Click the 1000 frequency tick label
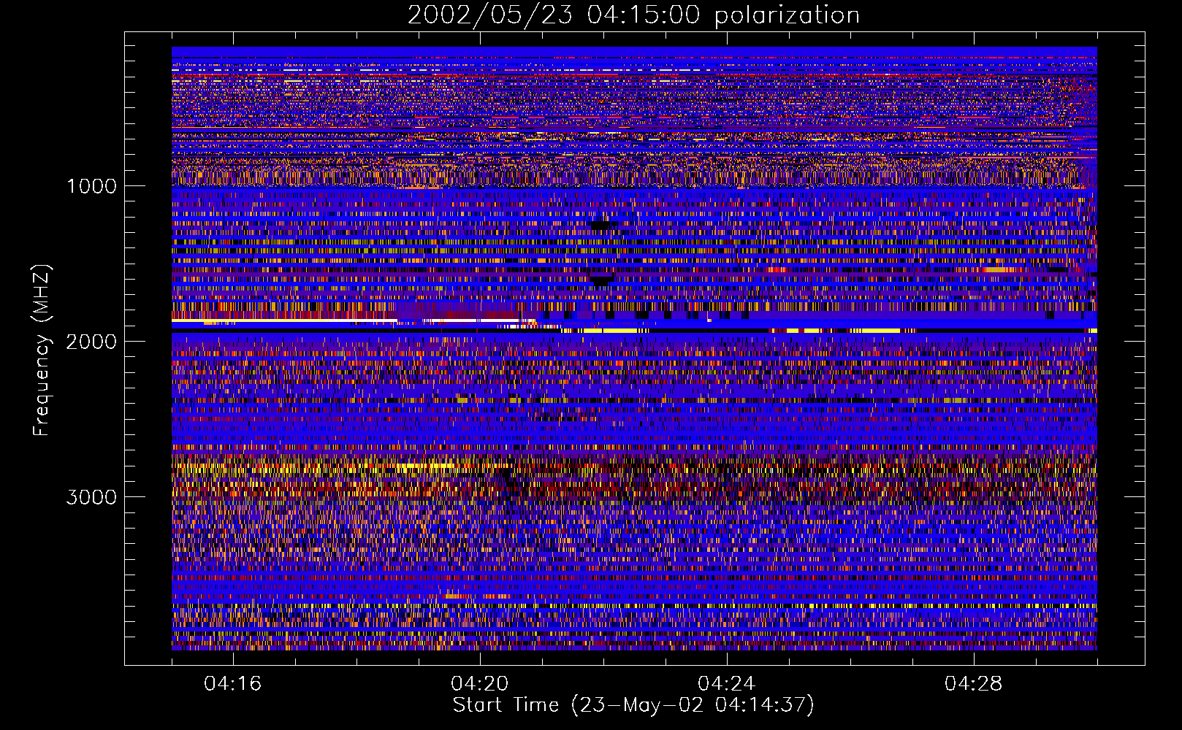This screenshot has height=730, width=1182. coord(91,186)
